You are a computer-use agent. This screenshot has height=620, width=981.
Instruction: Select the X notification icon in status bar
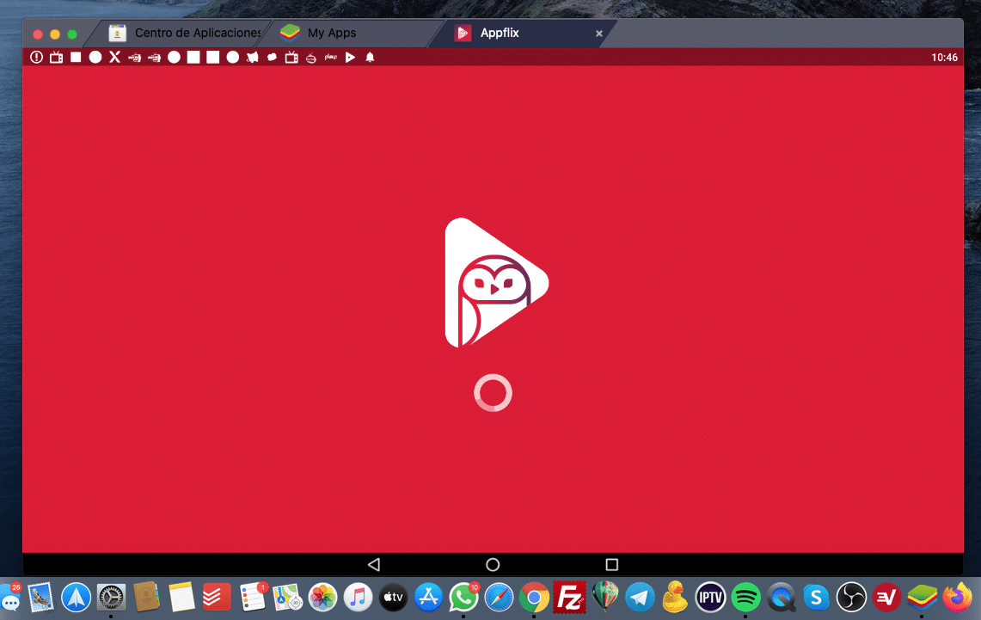(114, 57)
